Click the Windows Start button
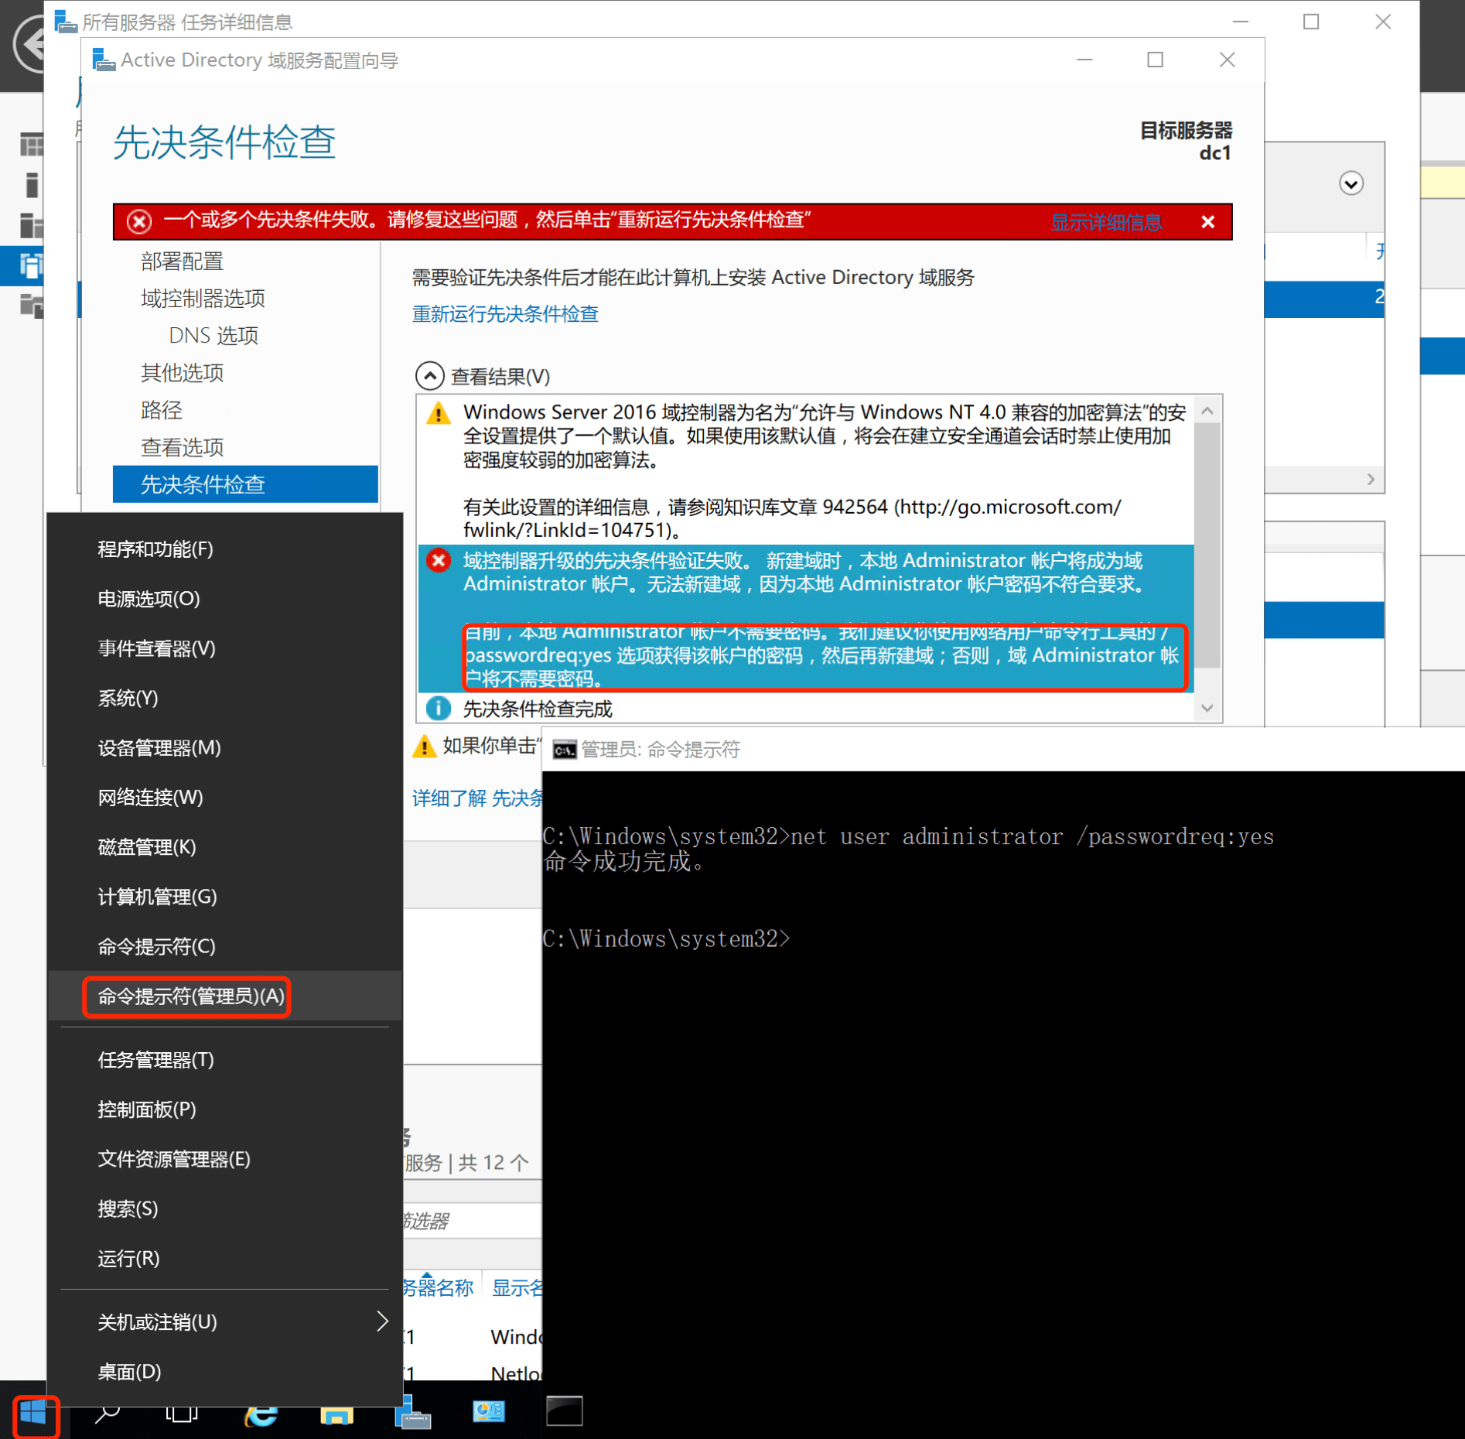 pos(34,1413)
